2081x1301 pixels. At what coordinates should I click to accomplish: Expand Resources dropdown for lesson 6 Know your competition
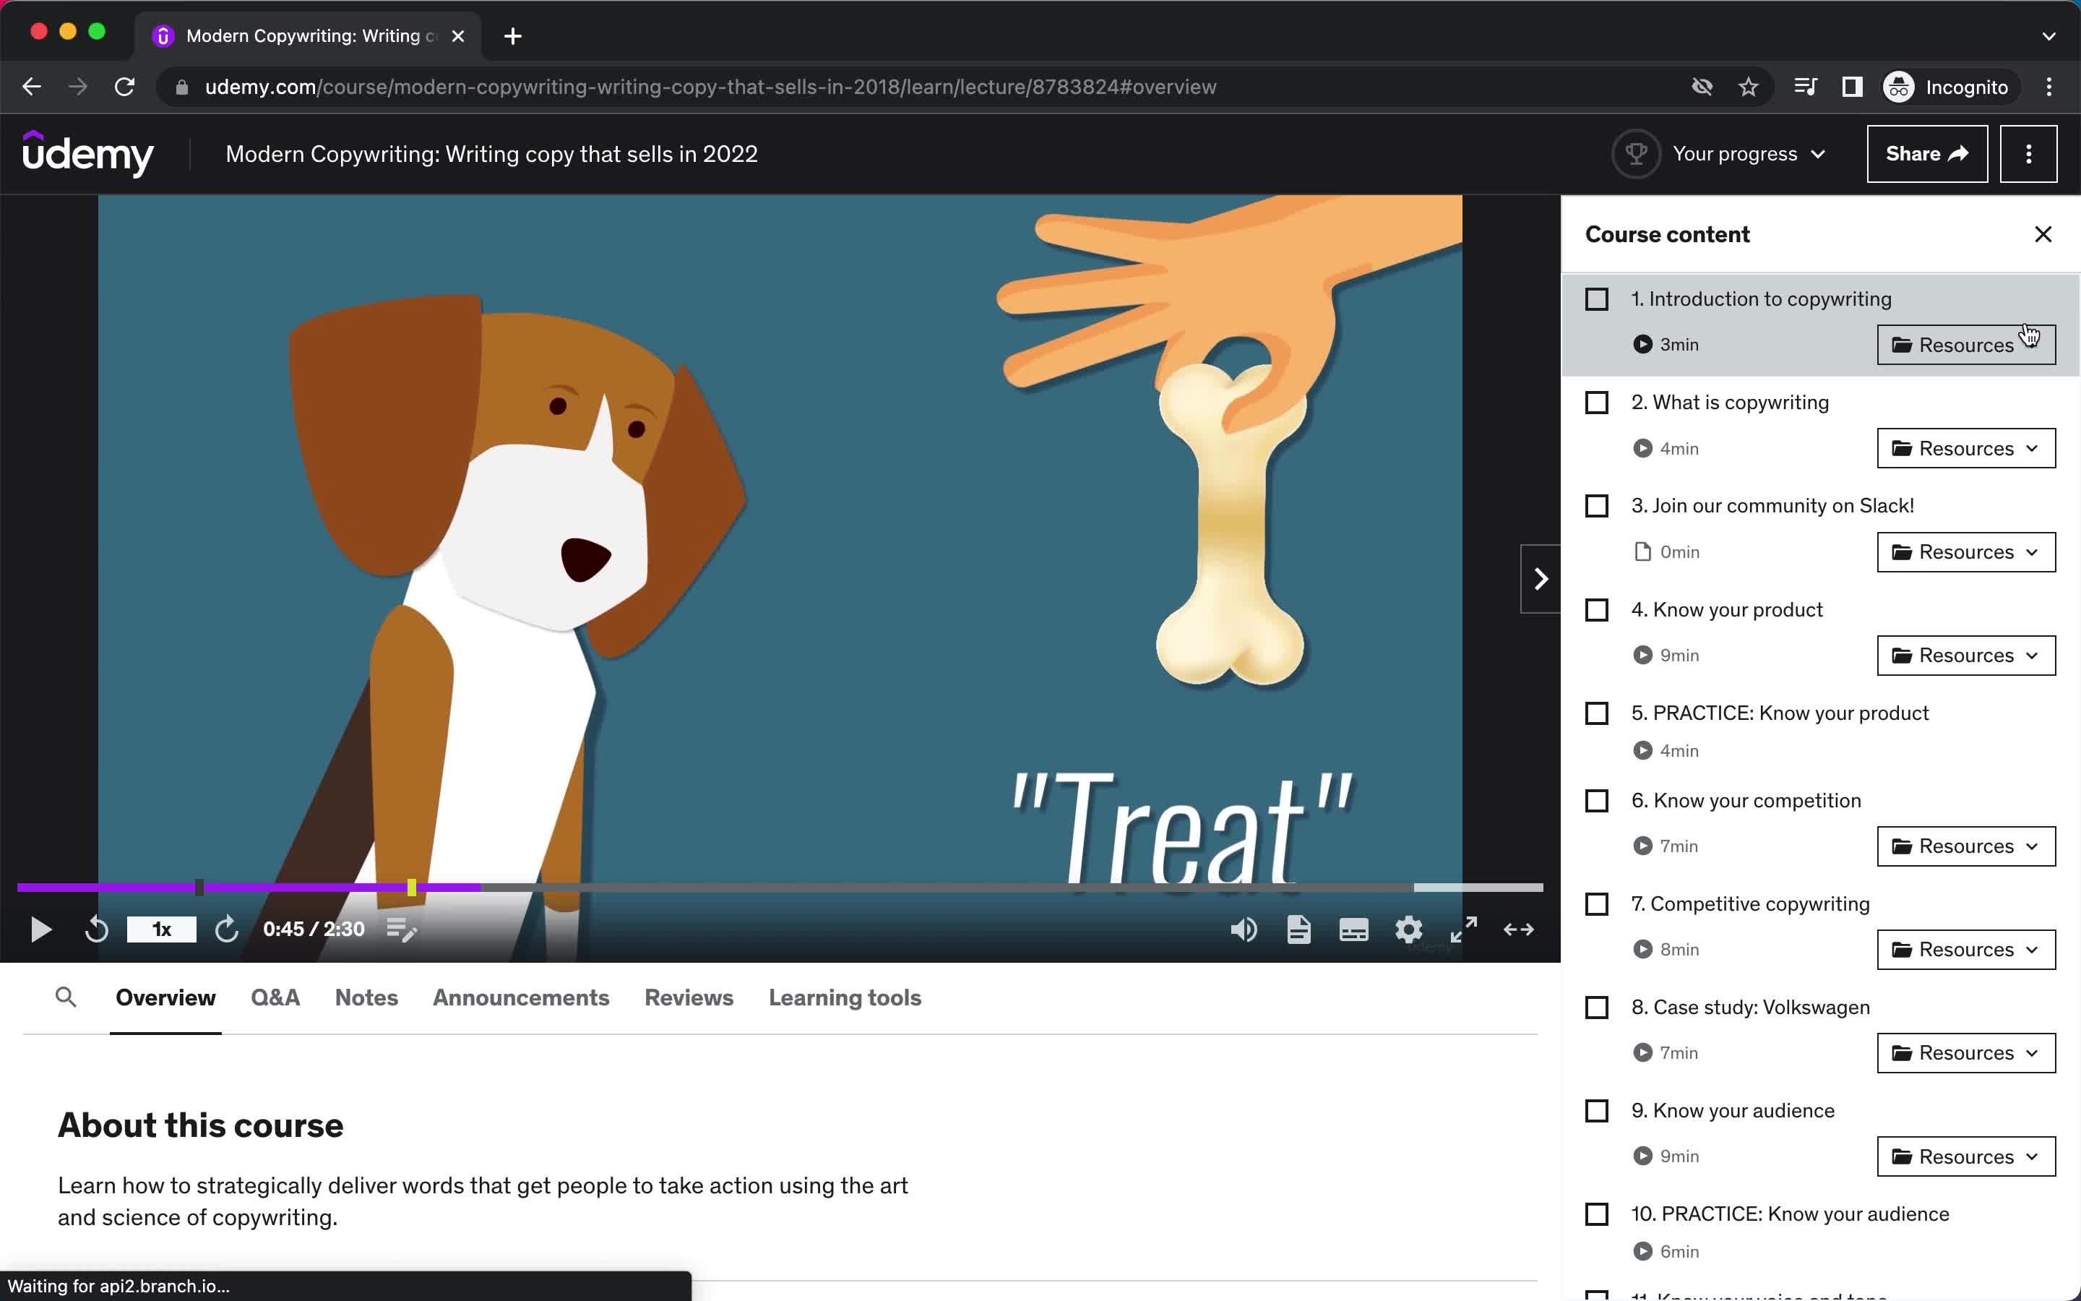[x=1965, y=846]
